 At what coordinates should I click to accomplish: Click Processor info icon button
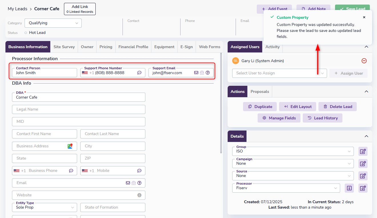tap(349, 188)
